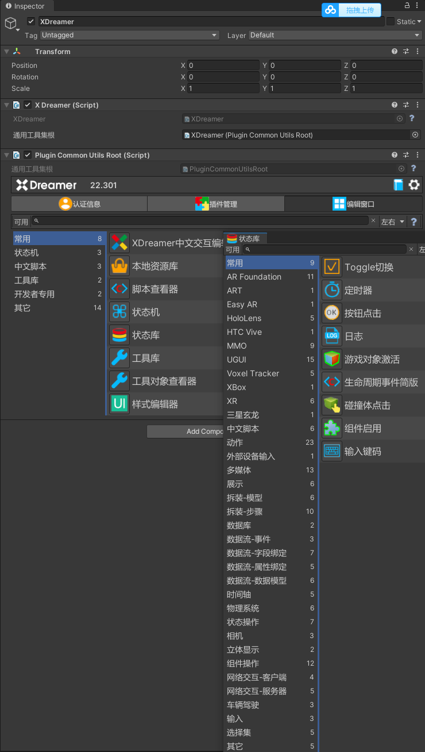Select Toggle切换 state icon
Image resolution: width=425 pixels, height=752 pixels.
[332, 267]
